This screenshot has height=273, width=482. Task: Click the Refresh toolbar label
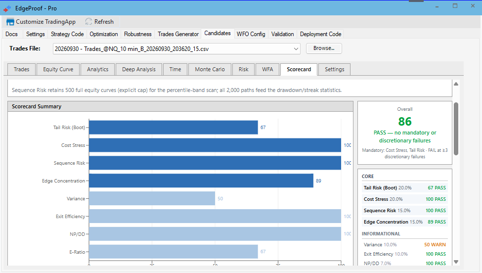104,22
